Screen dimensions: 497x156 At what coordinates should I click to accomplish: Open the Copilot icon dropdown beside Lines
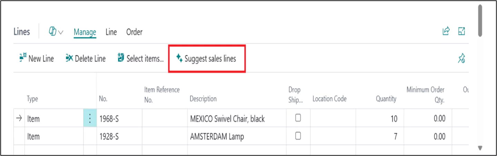(x=56, y=32)
